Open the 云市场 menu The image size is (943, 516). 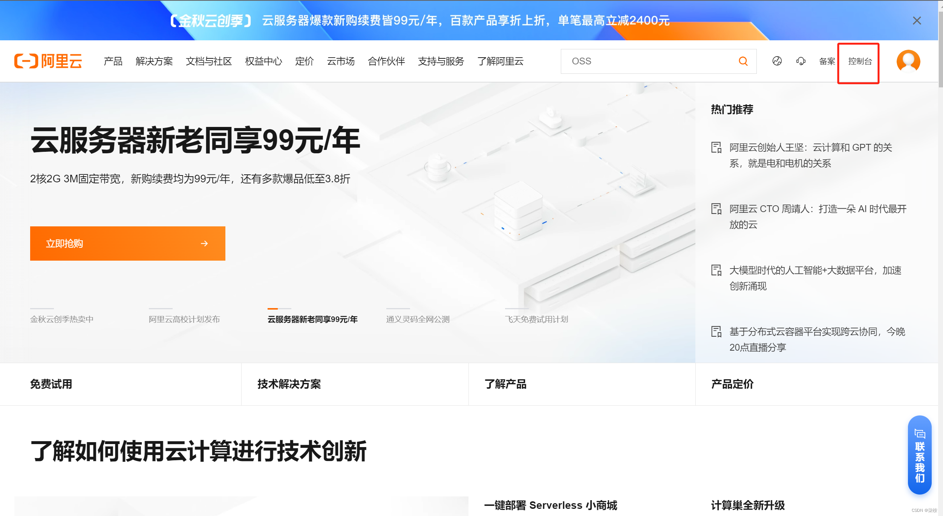(341, 61)
